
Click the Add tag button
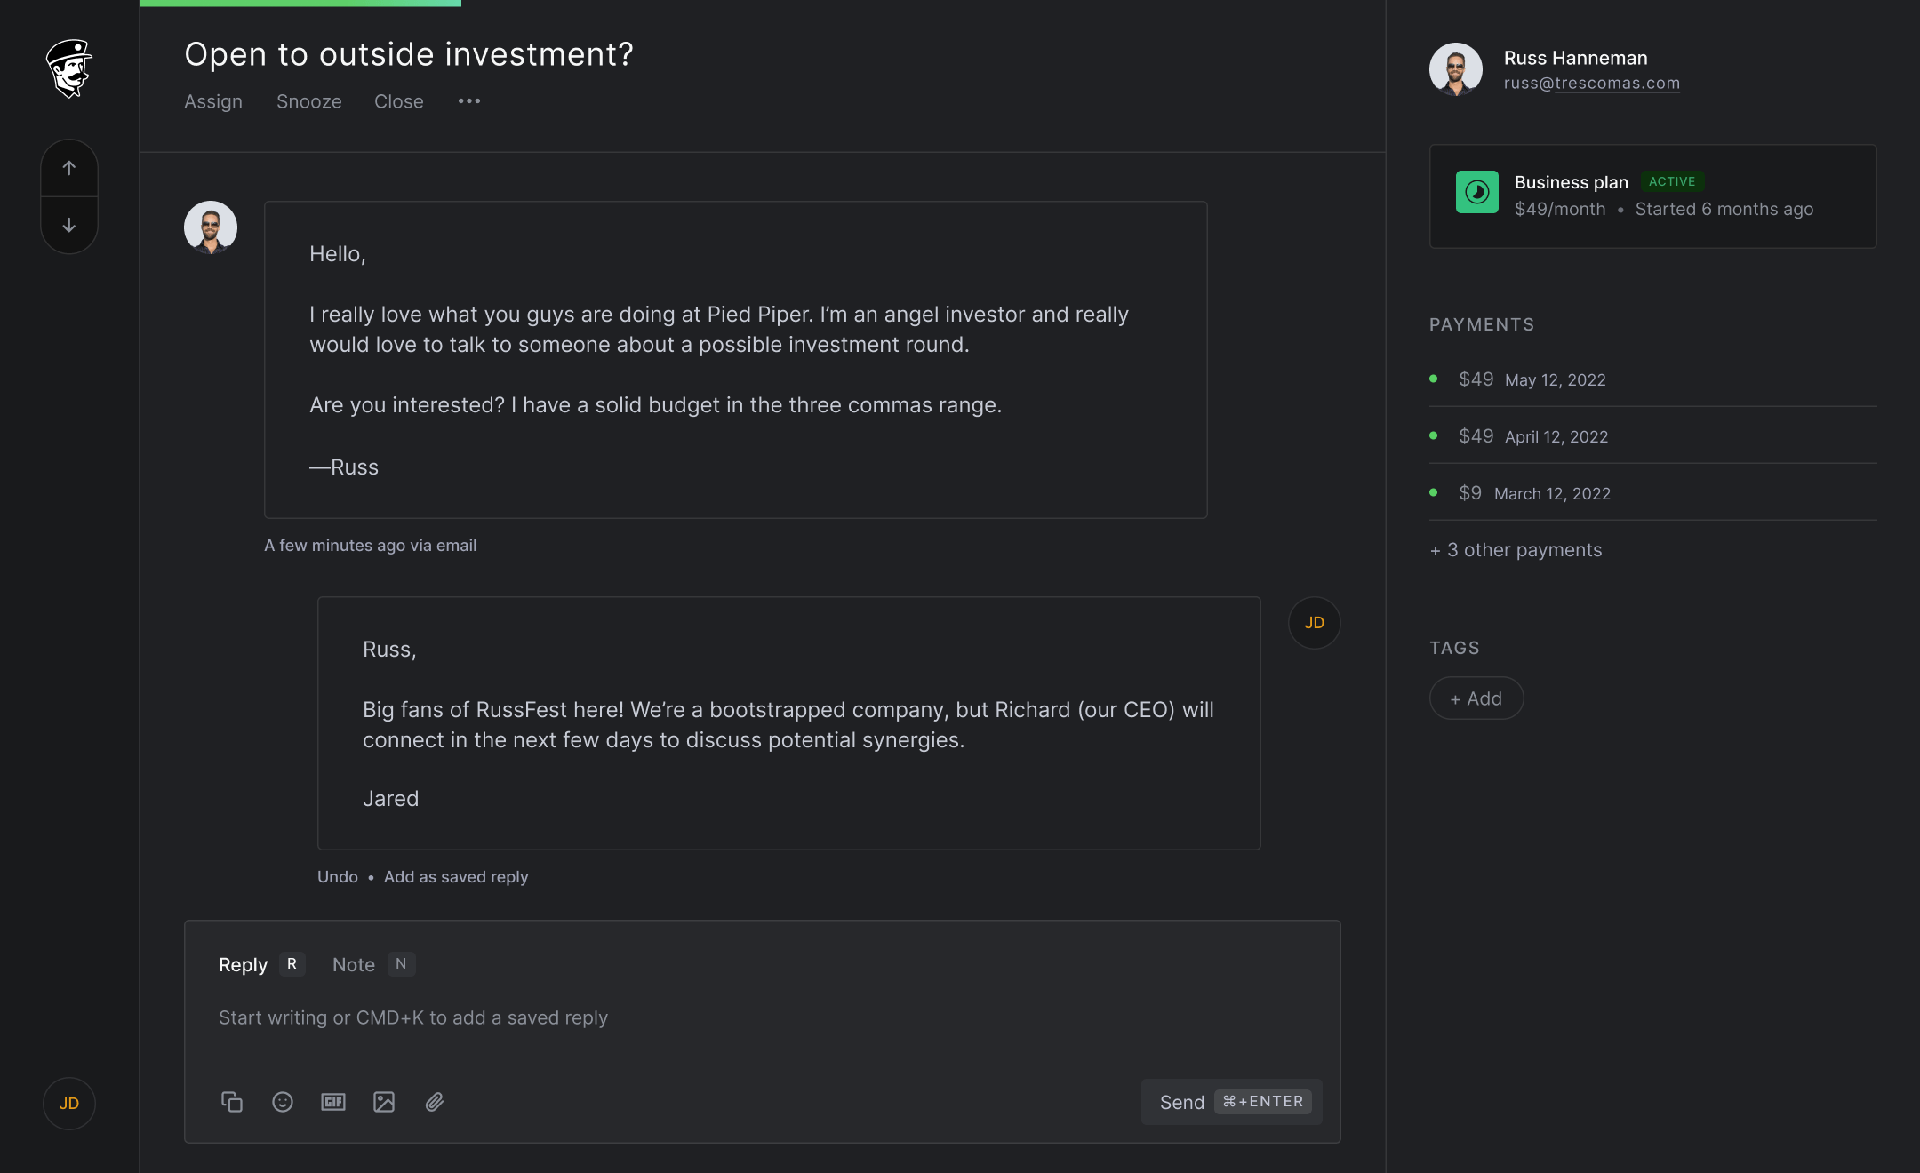pyautogui.click(x=1476, y=698)
